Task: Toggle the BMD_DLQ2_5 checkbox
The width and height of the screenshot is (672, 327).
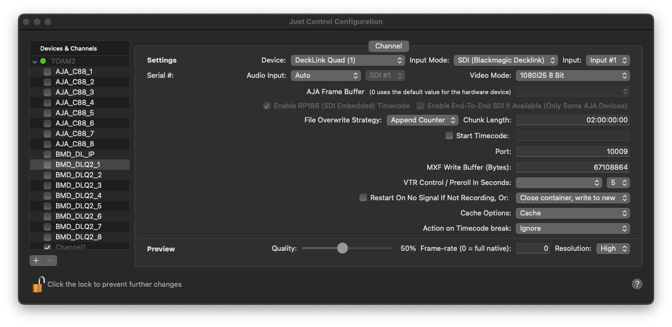Action: [x=47, y=206]
